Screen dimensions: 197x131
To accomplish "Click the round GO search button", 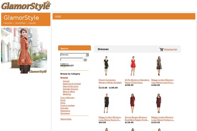I will pyautogui.click(x=85, y=60).
